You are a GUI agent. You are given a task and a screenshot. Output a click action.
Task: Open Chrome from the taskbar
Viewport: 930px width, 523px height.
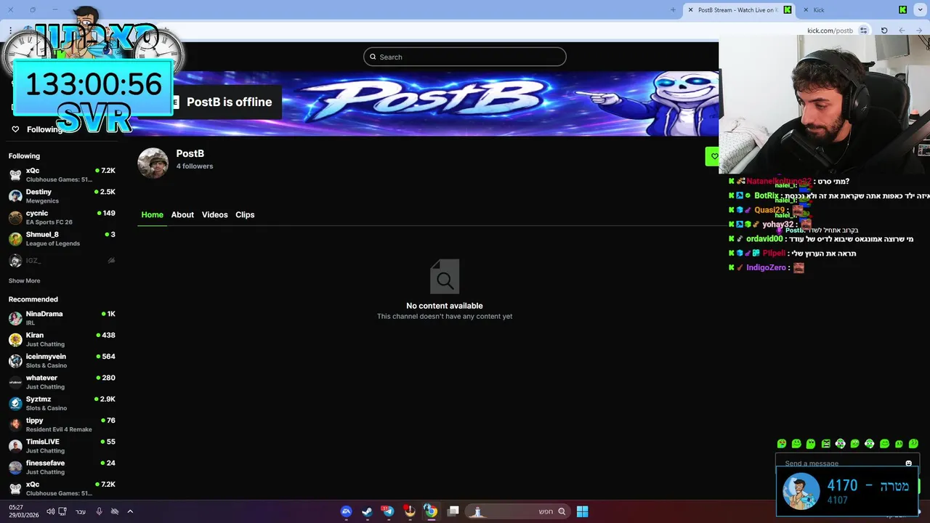pos(431,511)
